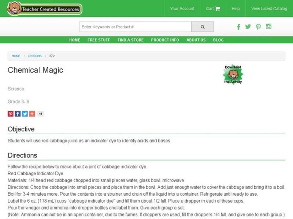Share the lesson on Pinterest

[10, 114]
